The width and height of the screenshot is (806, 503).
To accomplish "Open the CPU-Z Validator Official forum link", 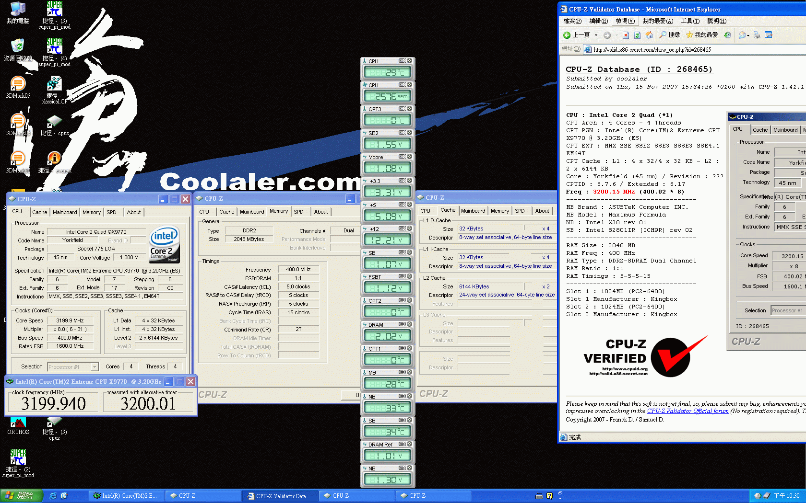I will [x=687, y=411].
